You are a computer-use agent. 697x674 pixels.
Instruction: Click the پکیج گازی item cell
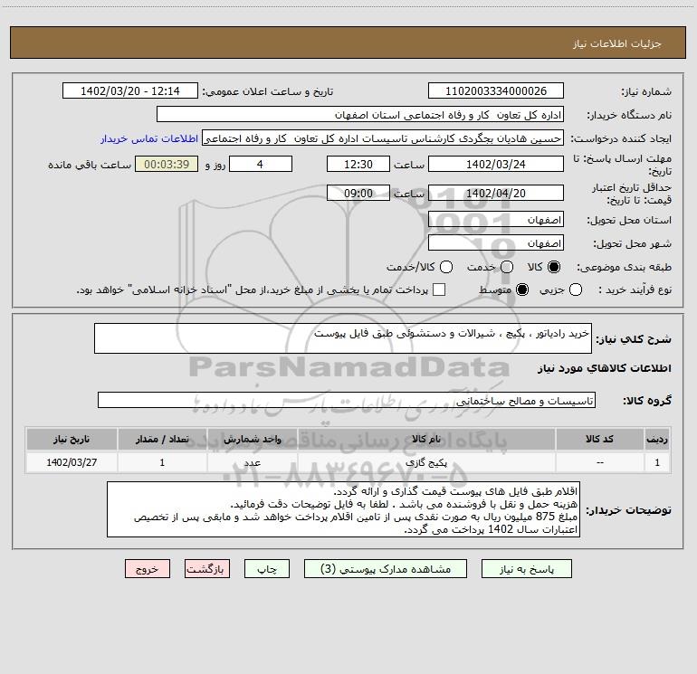(426, 462)
